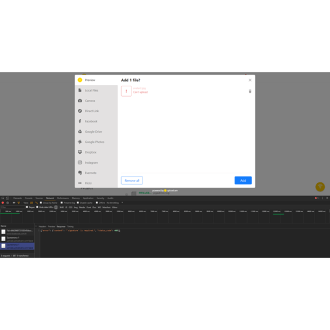Open the No throttling dropdown

(x=115, y=202)
